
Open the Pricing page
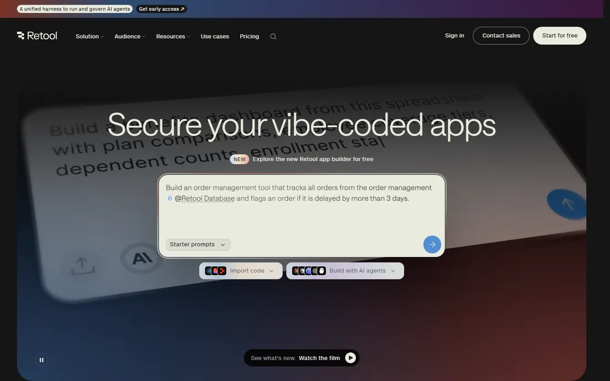pos(250,37)
